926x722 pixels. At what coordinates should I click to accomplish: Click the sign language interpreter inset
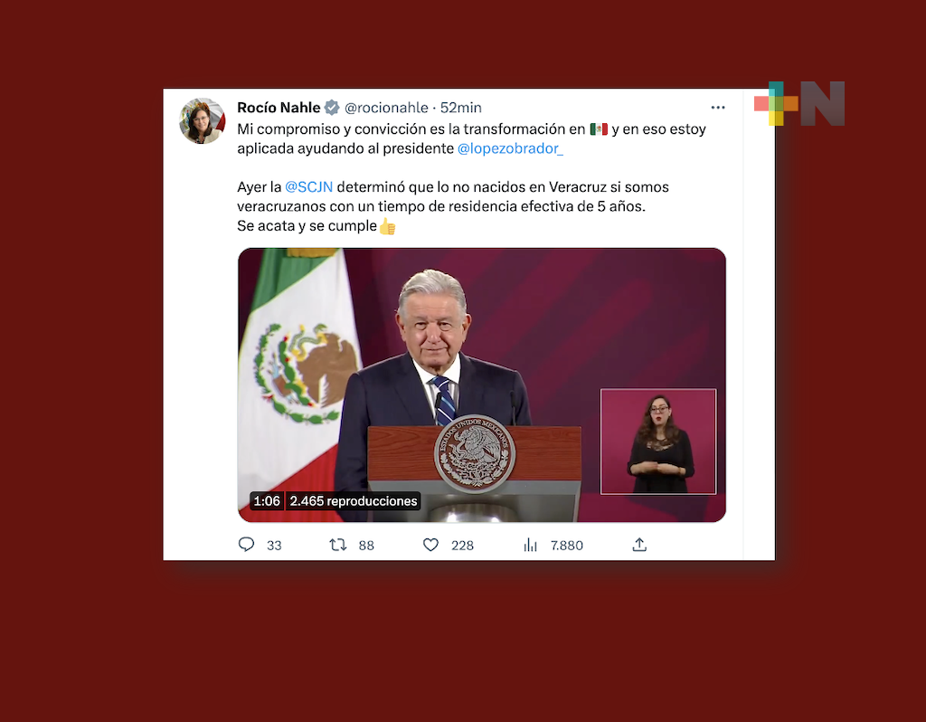coord(658,442)
